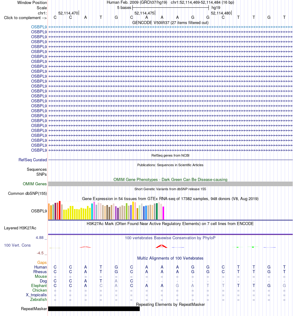Open 'Multiz Alignments of 100 Vertebrates' title

170,258
